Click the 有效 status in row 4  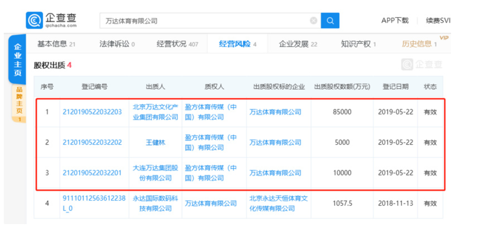[430, 203]
